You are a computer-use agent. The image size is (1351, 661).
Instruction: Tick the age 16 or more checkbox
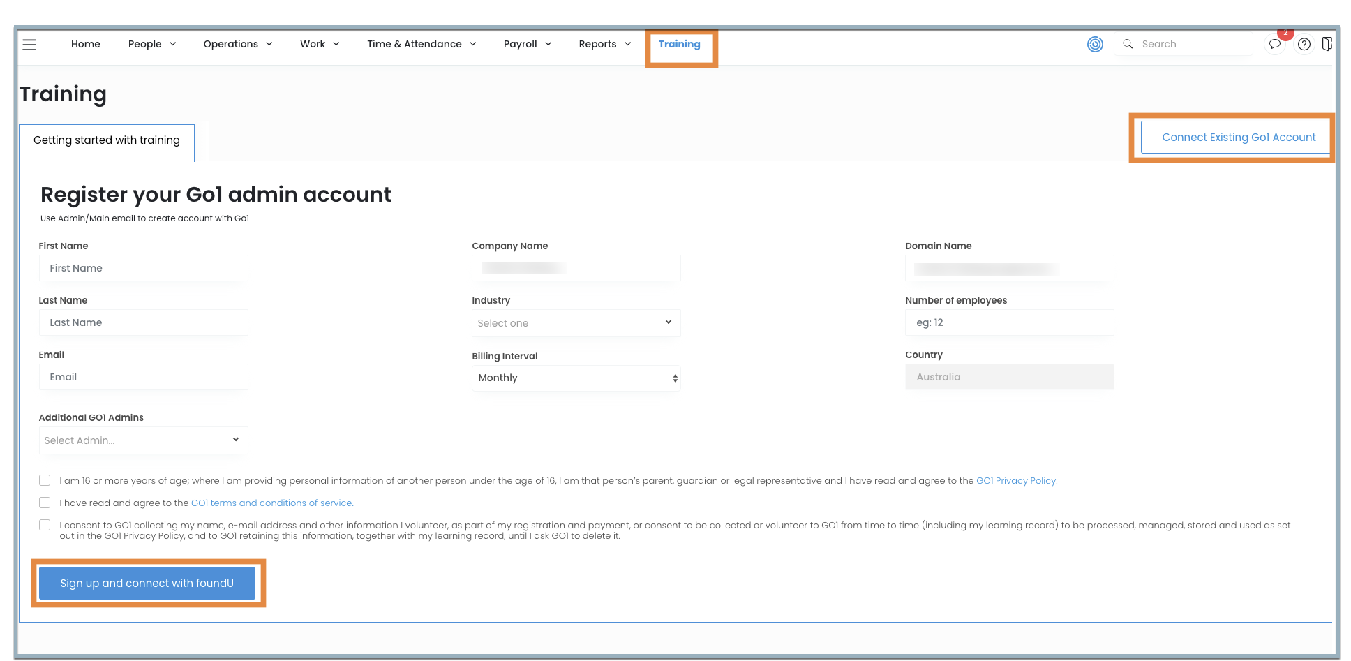[45, 480]
